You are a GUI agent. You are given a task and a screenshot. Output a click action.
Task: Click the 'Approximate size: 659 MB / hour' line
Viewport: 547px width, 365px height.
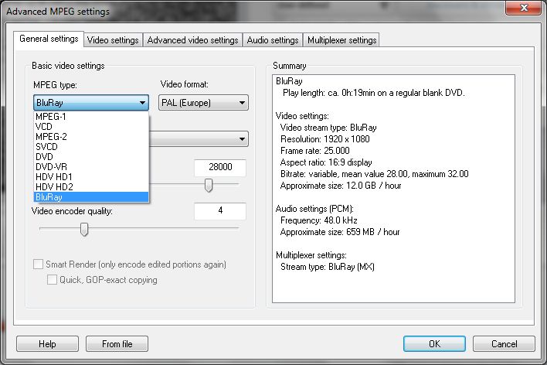[x=340, y=232]
